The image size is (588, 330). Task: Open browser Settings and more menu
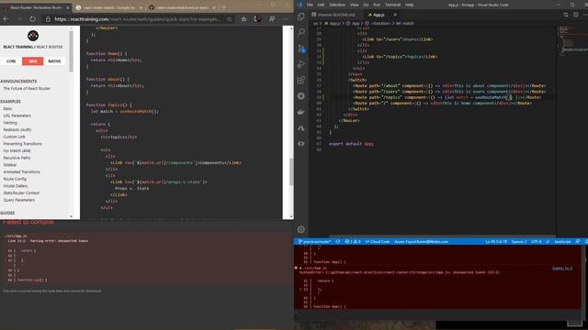coord(286,18)
